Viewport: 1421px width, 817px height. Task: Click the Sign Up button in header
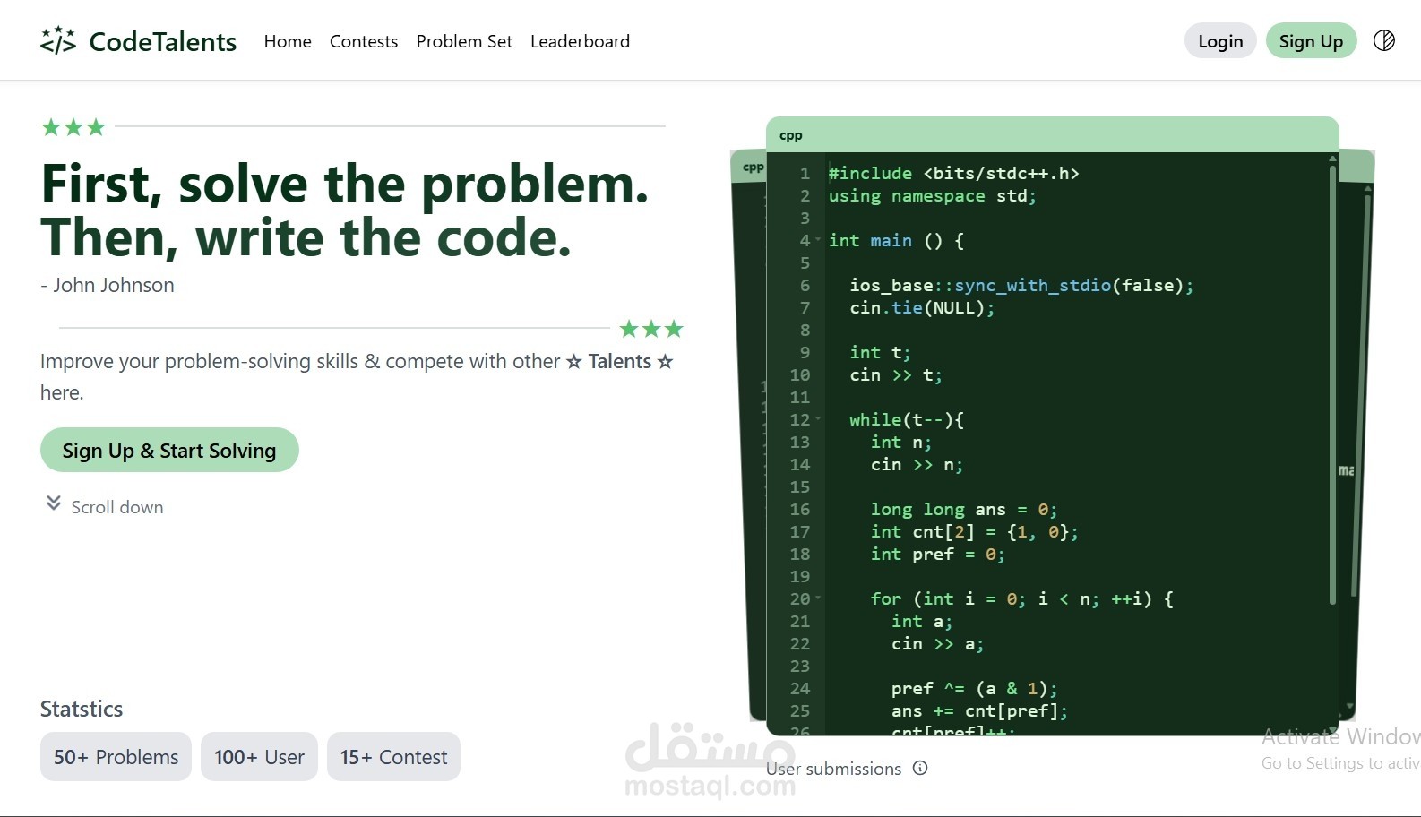coord(1311,41)
